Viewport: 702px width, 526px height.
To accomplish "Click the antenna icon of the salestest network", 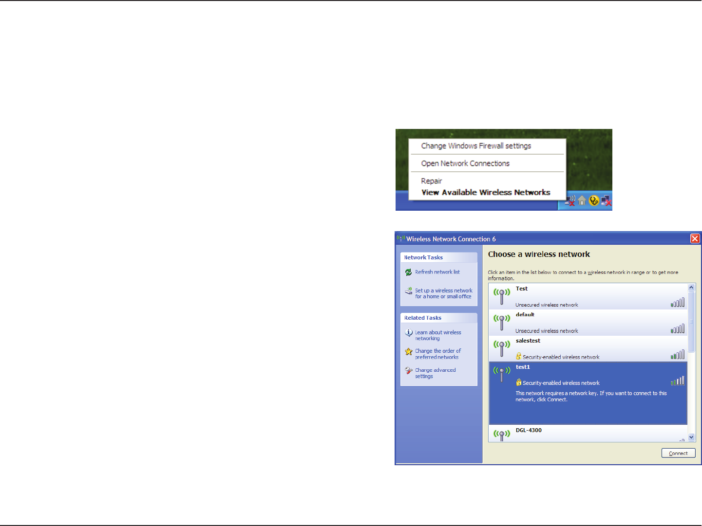I will tap(502, 348).
